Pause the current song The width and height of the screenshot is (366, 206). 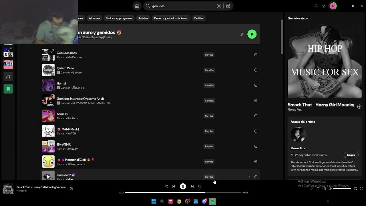click(x=183, y=186)
